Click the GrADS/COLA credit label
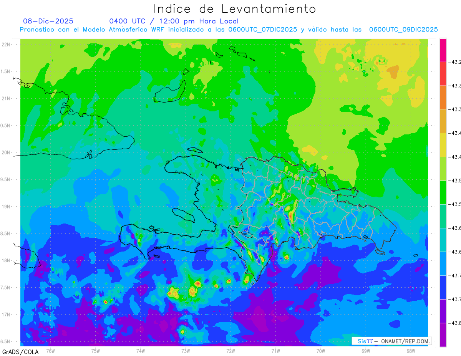Screen dimensions: 461x356 (20, 352)
